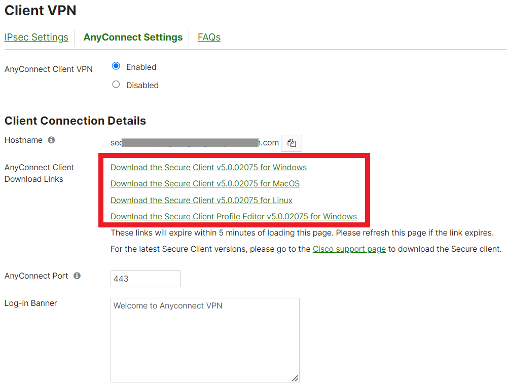Go to the FAQs tab
The width and height of the screenshot is (507, 388).
point(209,37)
